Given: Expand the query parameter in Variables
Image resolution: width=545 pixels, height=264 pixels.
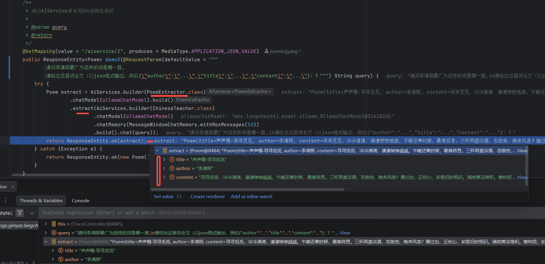Looking at the screenshot, I should coord(46,233).
